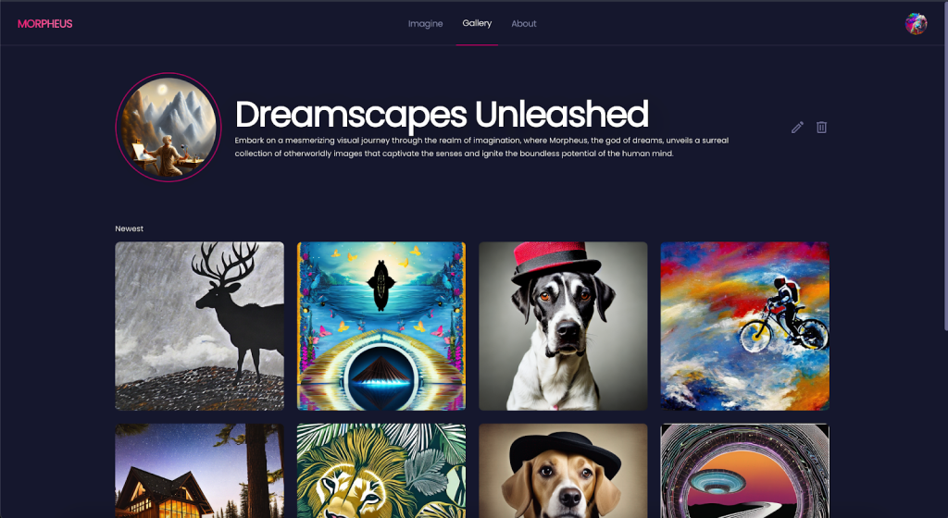This screenshot has width=948, height=518.
Task: Select the Gallery tab
Action: click(x=477, y=23)
